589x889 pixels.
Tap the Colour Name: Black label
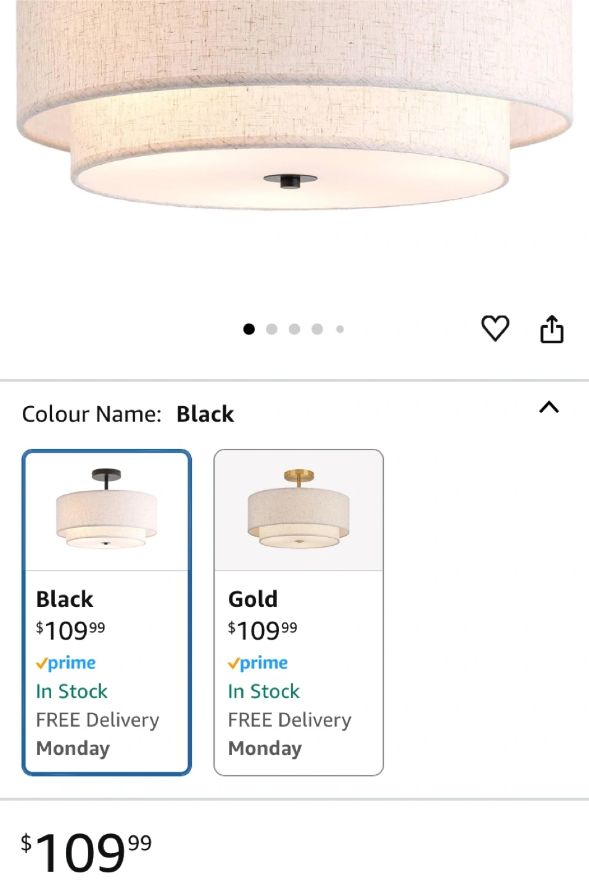point(128,414)
